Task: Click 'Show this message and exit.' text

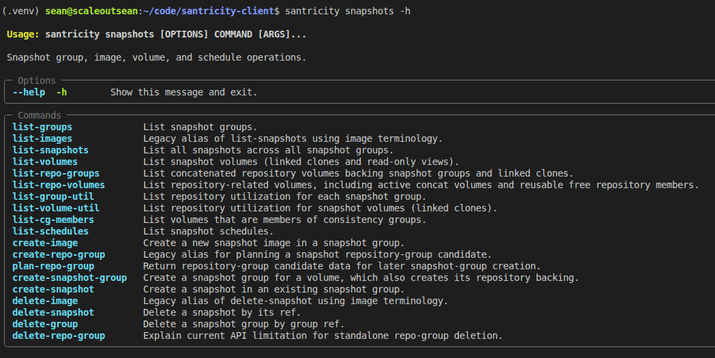Action: pos(184,93)
